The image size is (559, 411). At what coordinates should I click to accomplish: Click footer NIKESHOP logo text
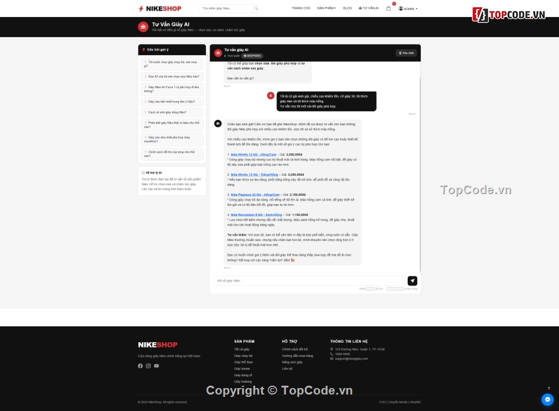158,345
